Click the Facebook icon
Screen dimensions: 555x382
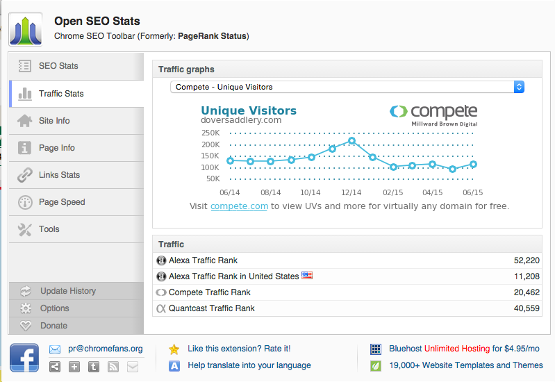[x=24, y=358]
